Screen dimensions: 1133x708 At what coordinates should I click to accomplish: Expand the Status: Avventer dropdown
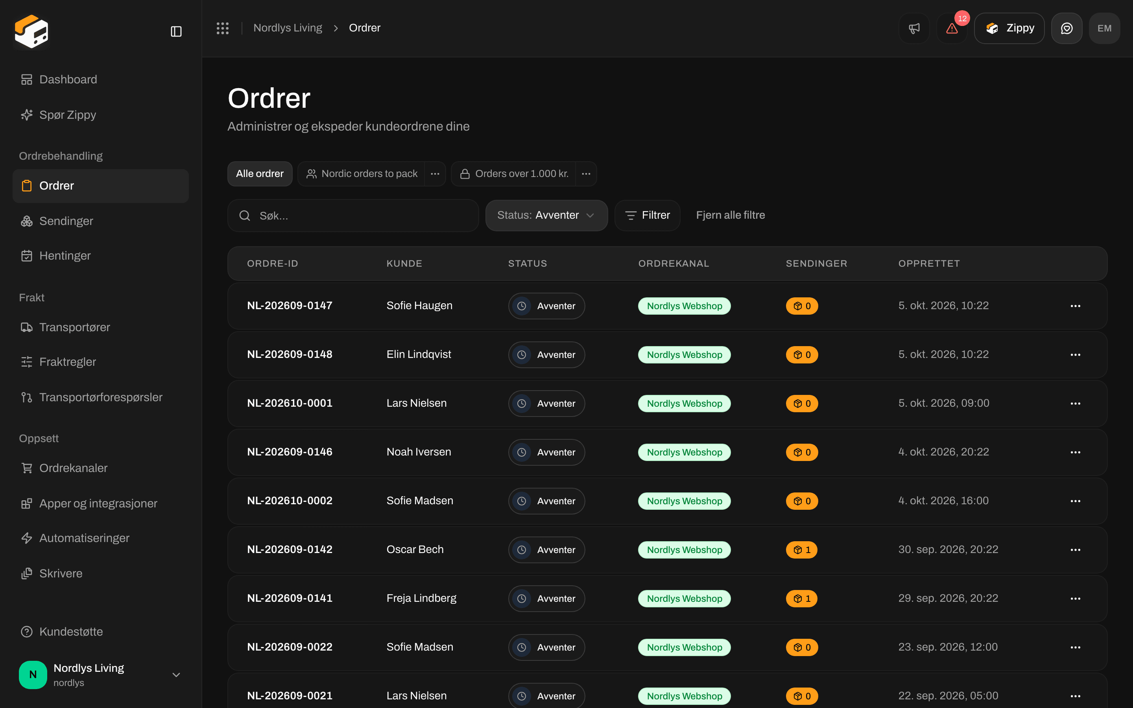[546, 216]
